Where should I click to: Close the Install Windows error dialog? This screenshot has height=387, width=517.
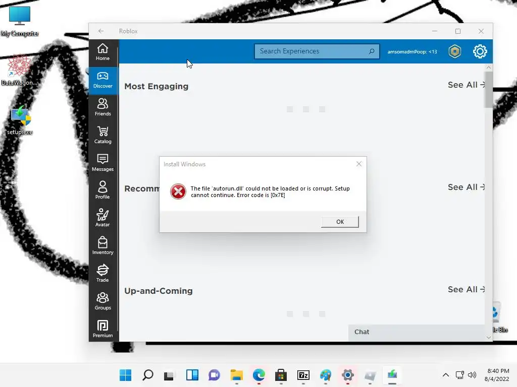point(359,164)
